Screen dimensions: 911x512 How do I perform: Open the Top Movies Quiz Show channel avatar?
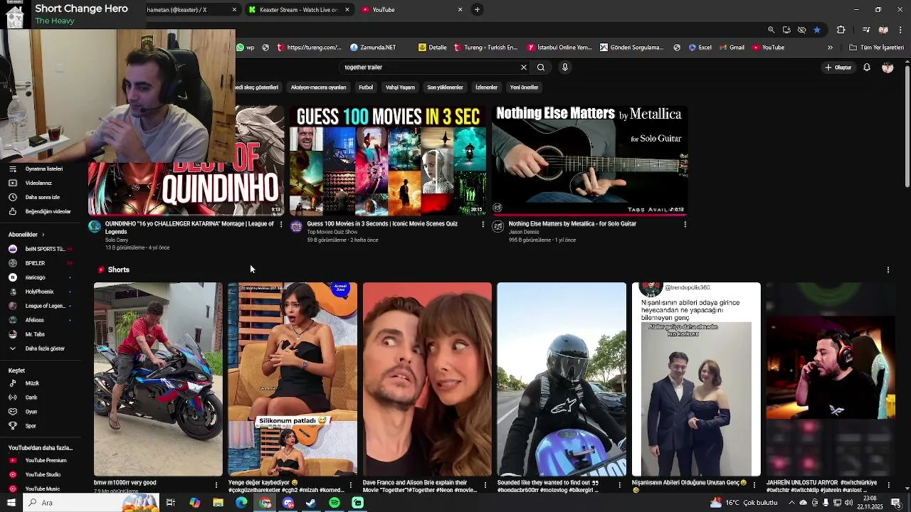(x=297, y=226)
